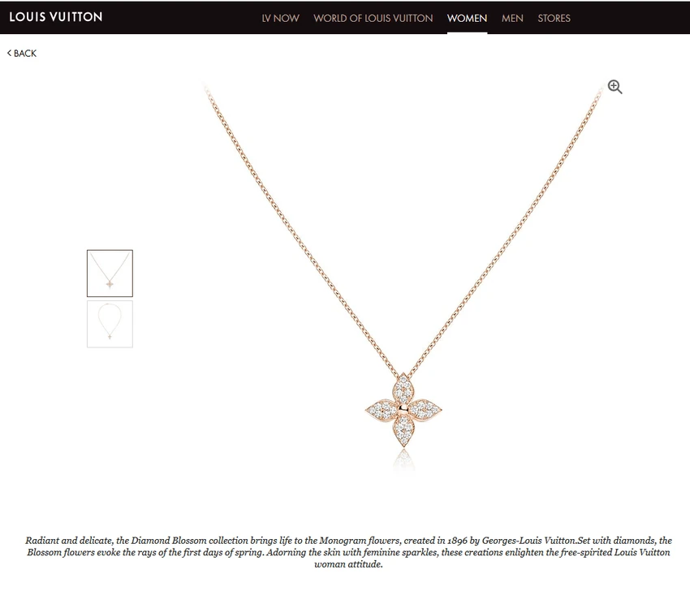Screen dimensions: 690x591
Task: Switch to the MEN section
Action: pos(512,18)
